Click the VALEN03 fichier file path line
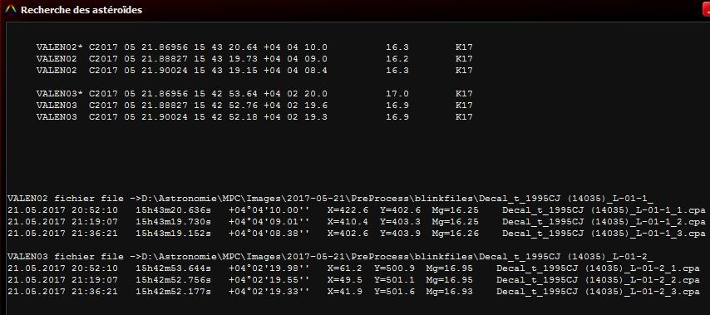Viewport: 710px width, 315px height. coord(331,257)
